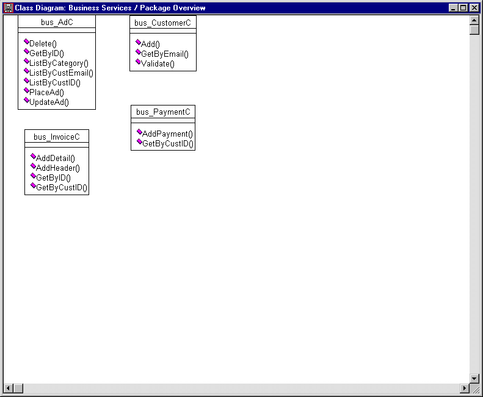
Task: Click the public icon beside UpdateAd()
Action: coord(26,101)
